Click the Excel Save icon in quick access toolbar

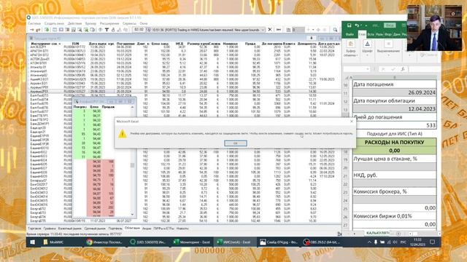coord(349,25)
